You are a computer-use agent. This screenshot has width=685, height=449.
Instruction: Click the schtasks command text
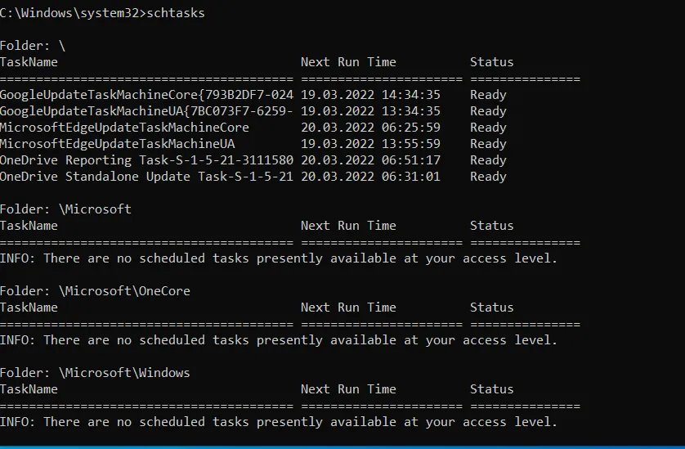pyautogui.click(x=176, y=13)
